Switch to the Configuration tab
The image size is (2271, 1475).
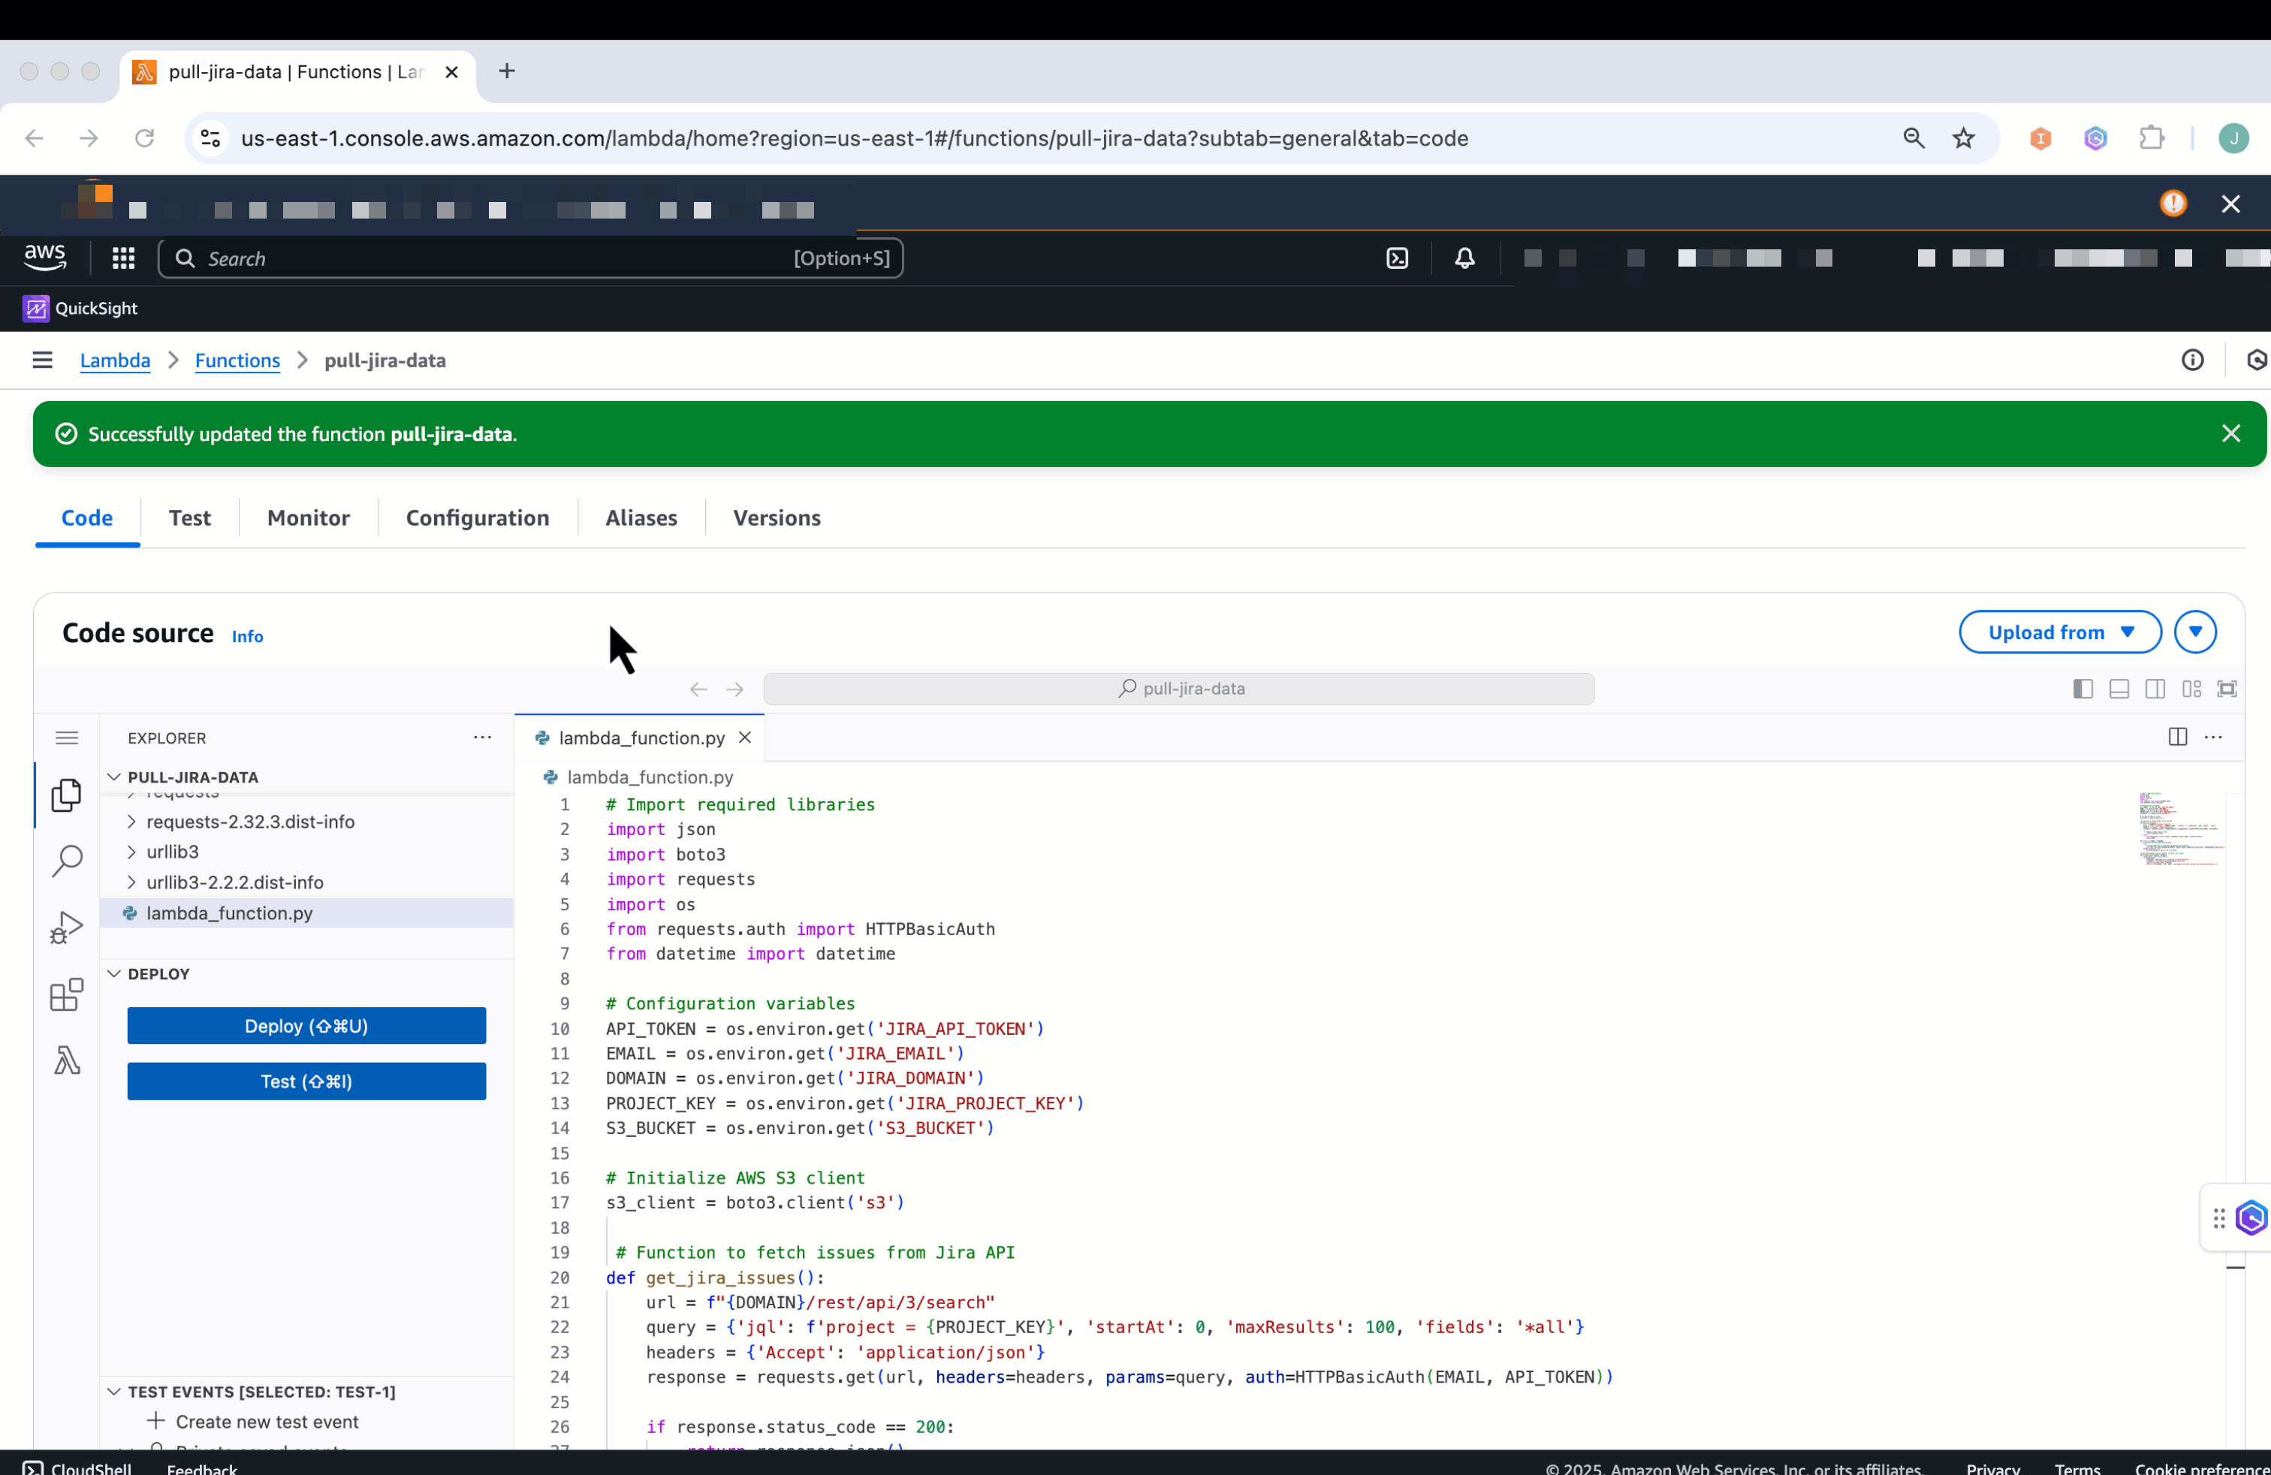click(x=477, y=518)
